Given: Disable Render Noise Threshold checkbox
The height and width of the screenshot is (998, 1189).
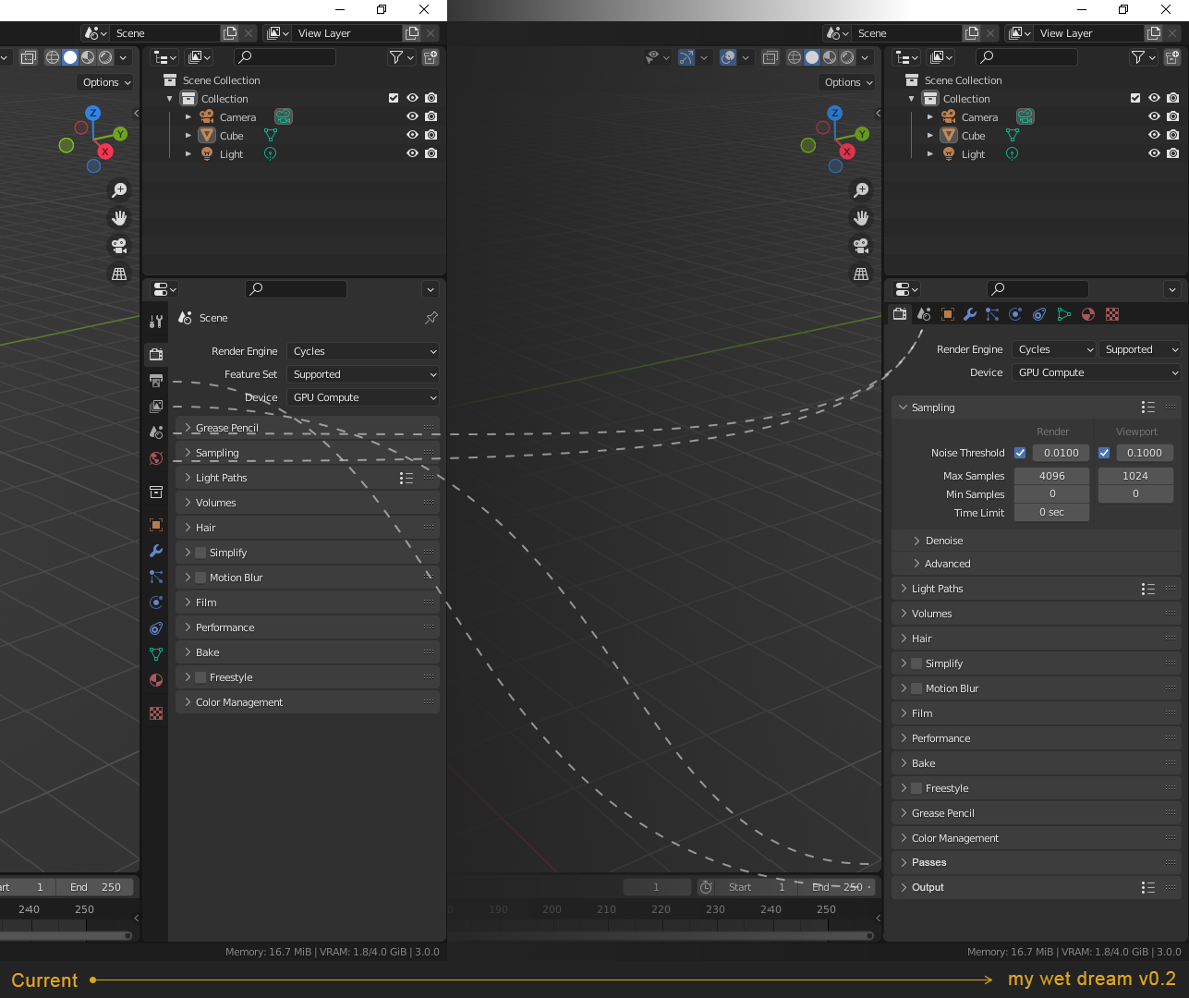Looking at the screenshot, I should [x=1020, y=453].
